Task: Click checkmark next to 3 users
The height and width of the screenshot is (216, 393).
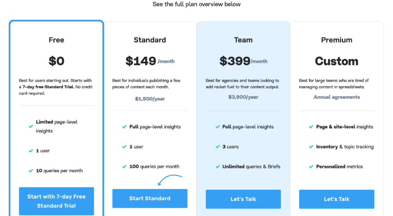Action: (217, 146)
